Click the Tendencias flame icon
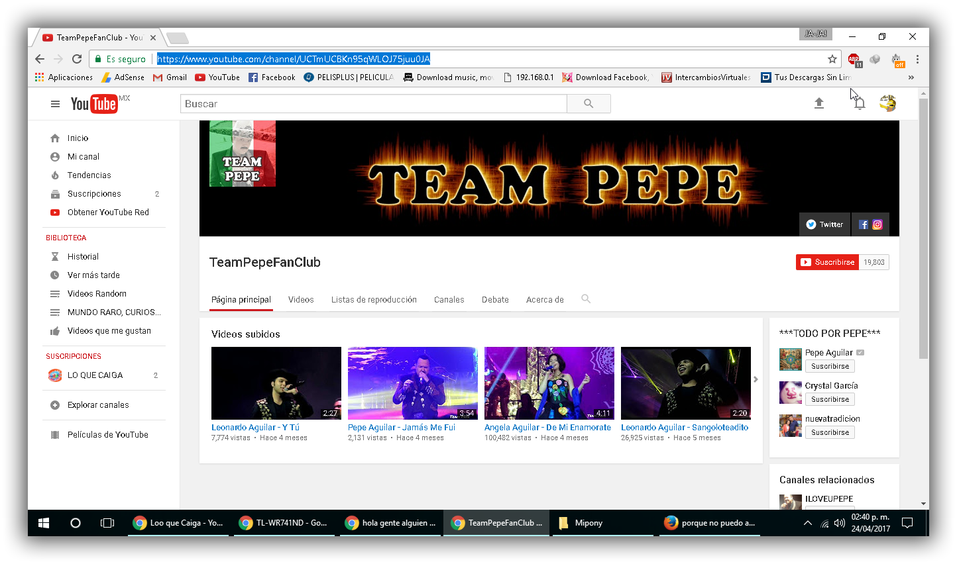Viewport: 957px width, 564px height. [x=55, y=175]
